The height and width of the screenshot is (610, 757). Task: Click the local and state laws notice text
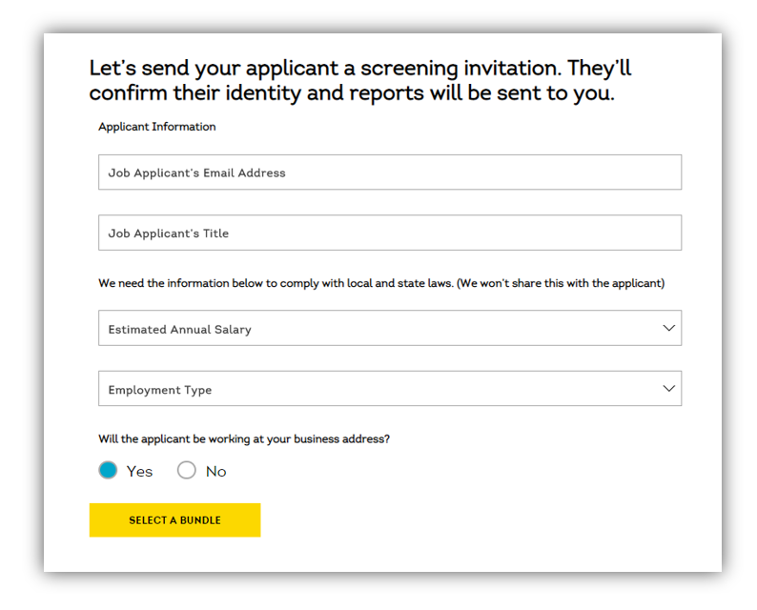pyautogui.click(x=381, y=283)
